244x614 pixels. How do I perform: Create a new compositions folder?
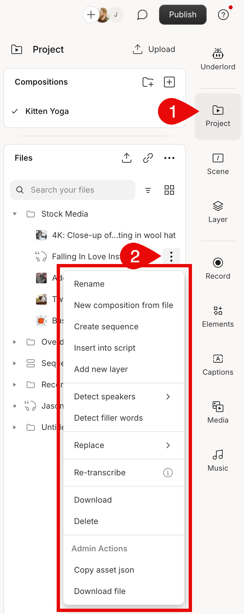[148, 82]
